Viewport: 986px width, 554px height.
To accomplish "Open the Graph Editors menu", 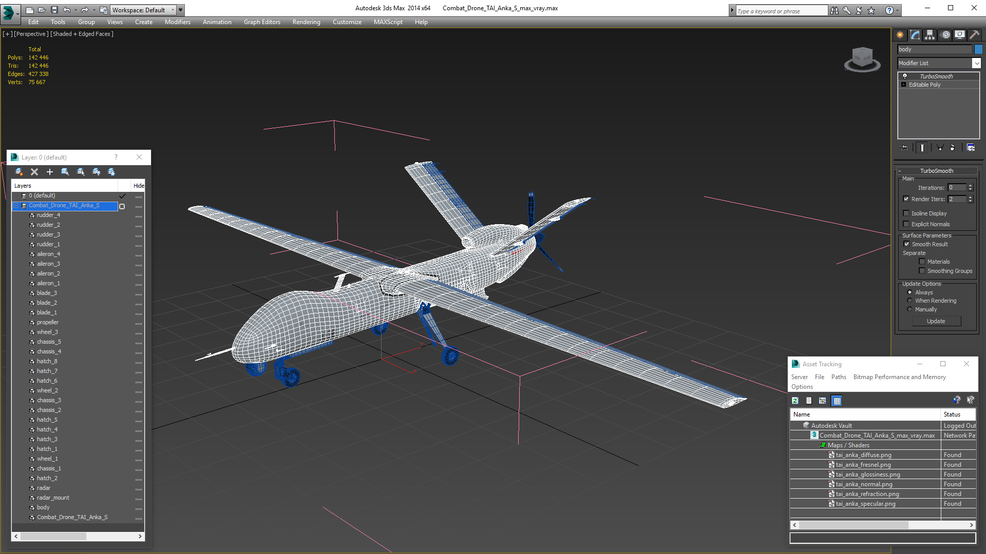I will coord(262,22).
